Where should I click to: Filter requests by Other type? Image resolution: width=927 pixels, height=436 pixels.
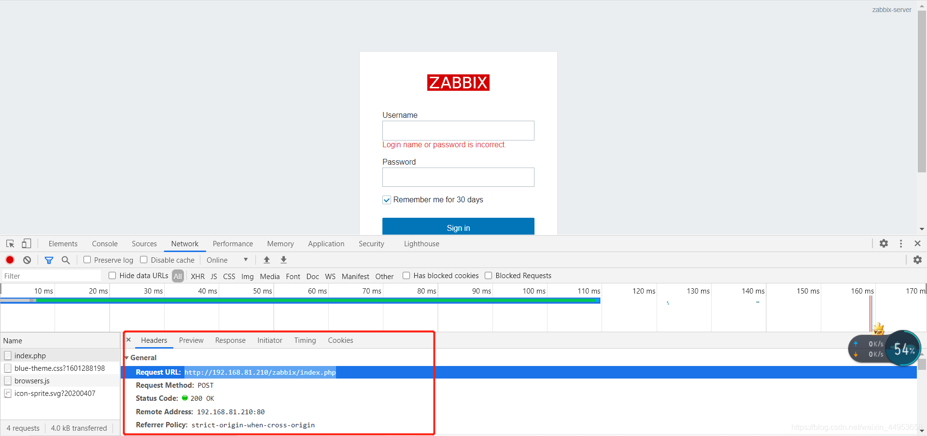[384, 276]
